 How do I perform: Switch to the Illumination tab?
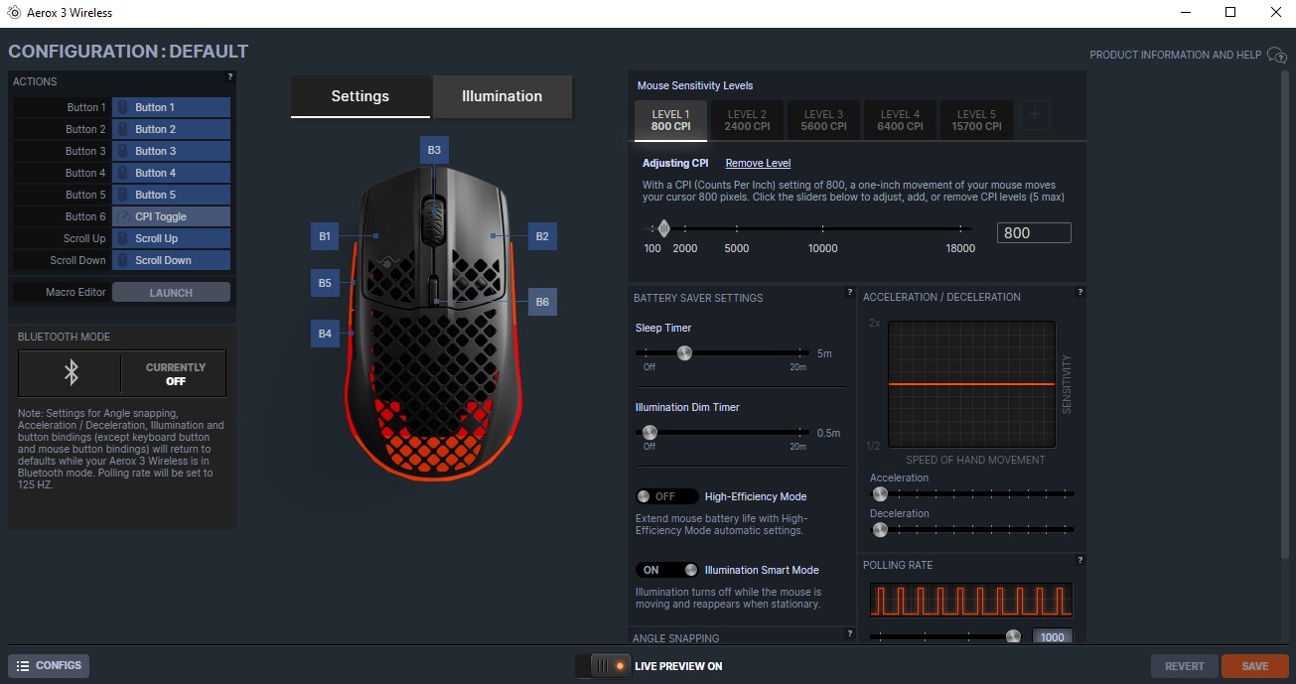click(x=502, y=96)
